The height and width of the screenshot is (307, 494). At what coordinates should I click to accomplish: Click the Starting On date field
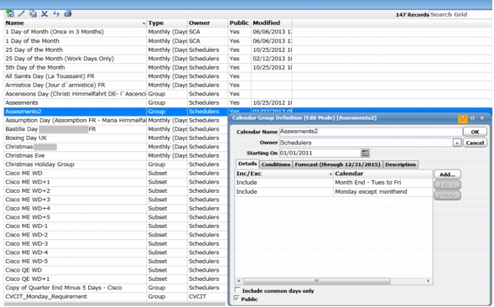click(320, 153)
